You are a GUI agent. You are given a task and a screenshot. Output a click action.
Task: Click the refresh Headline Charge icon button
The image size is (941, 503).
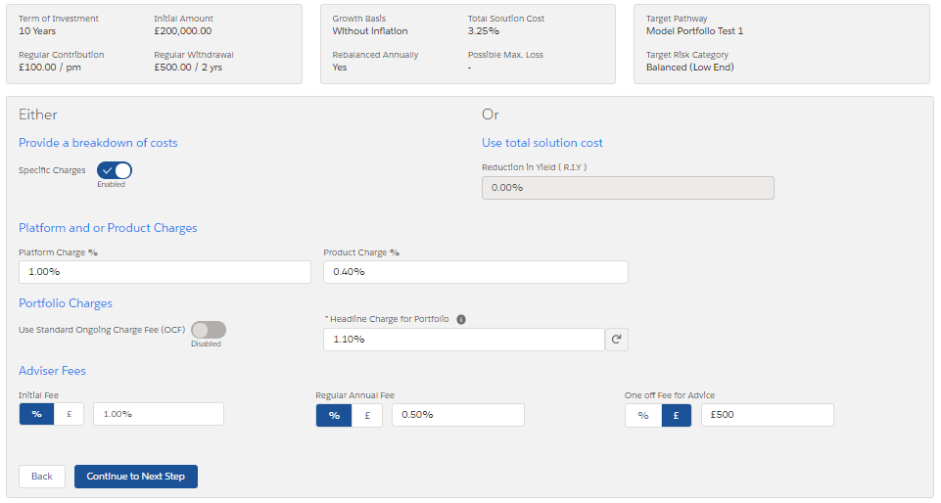[617, 340]
